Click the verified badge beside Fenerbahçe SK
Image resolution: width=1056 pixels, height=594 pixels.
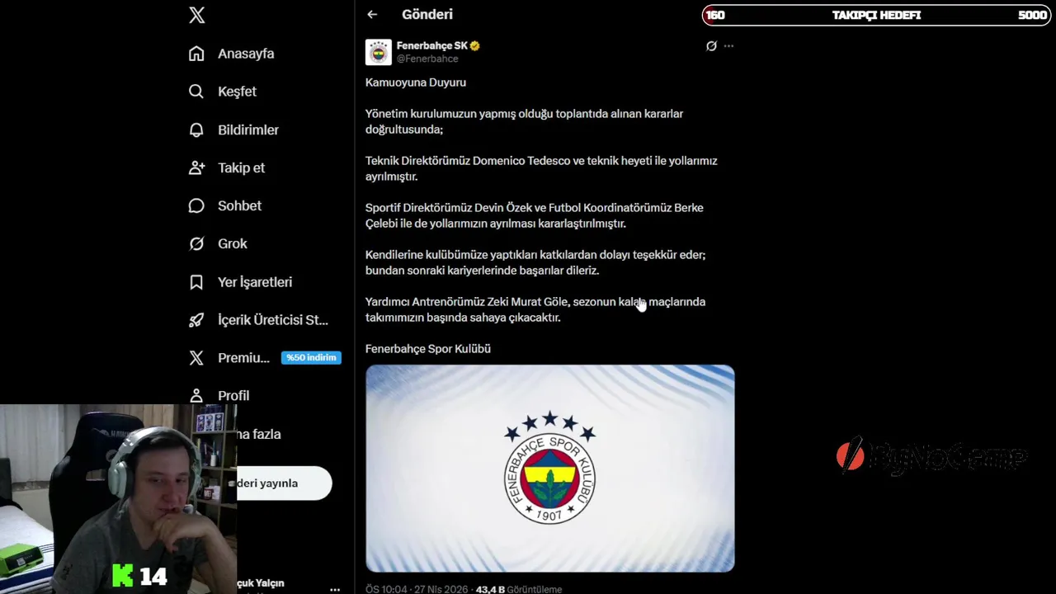tap(475, 46)
